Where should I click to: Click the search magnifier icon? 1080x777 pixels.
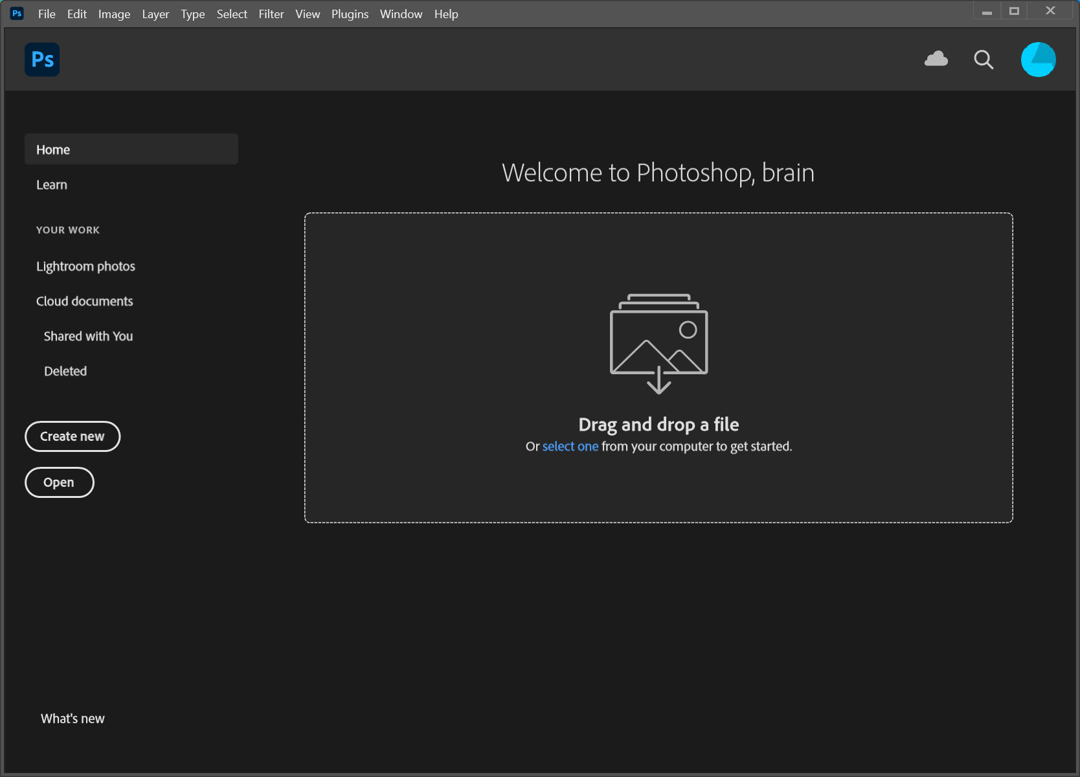[x=984, y=60]
